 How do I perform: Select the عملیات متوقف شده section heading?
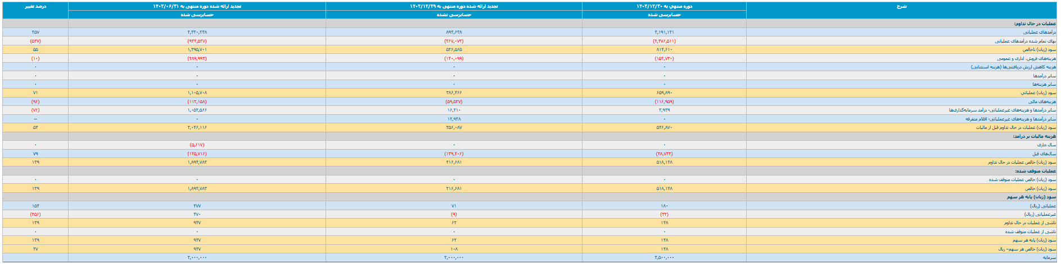tap(1036, 171)
